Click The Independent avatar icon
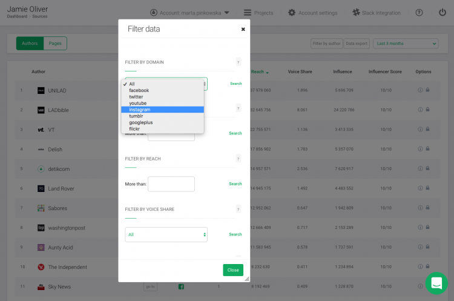The height and width of the screenshot is (301, 454). tap(41, 267)
